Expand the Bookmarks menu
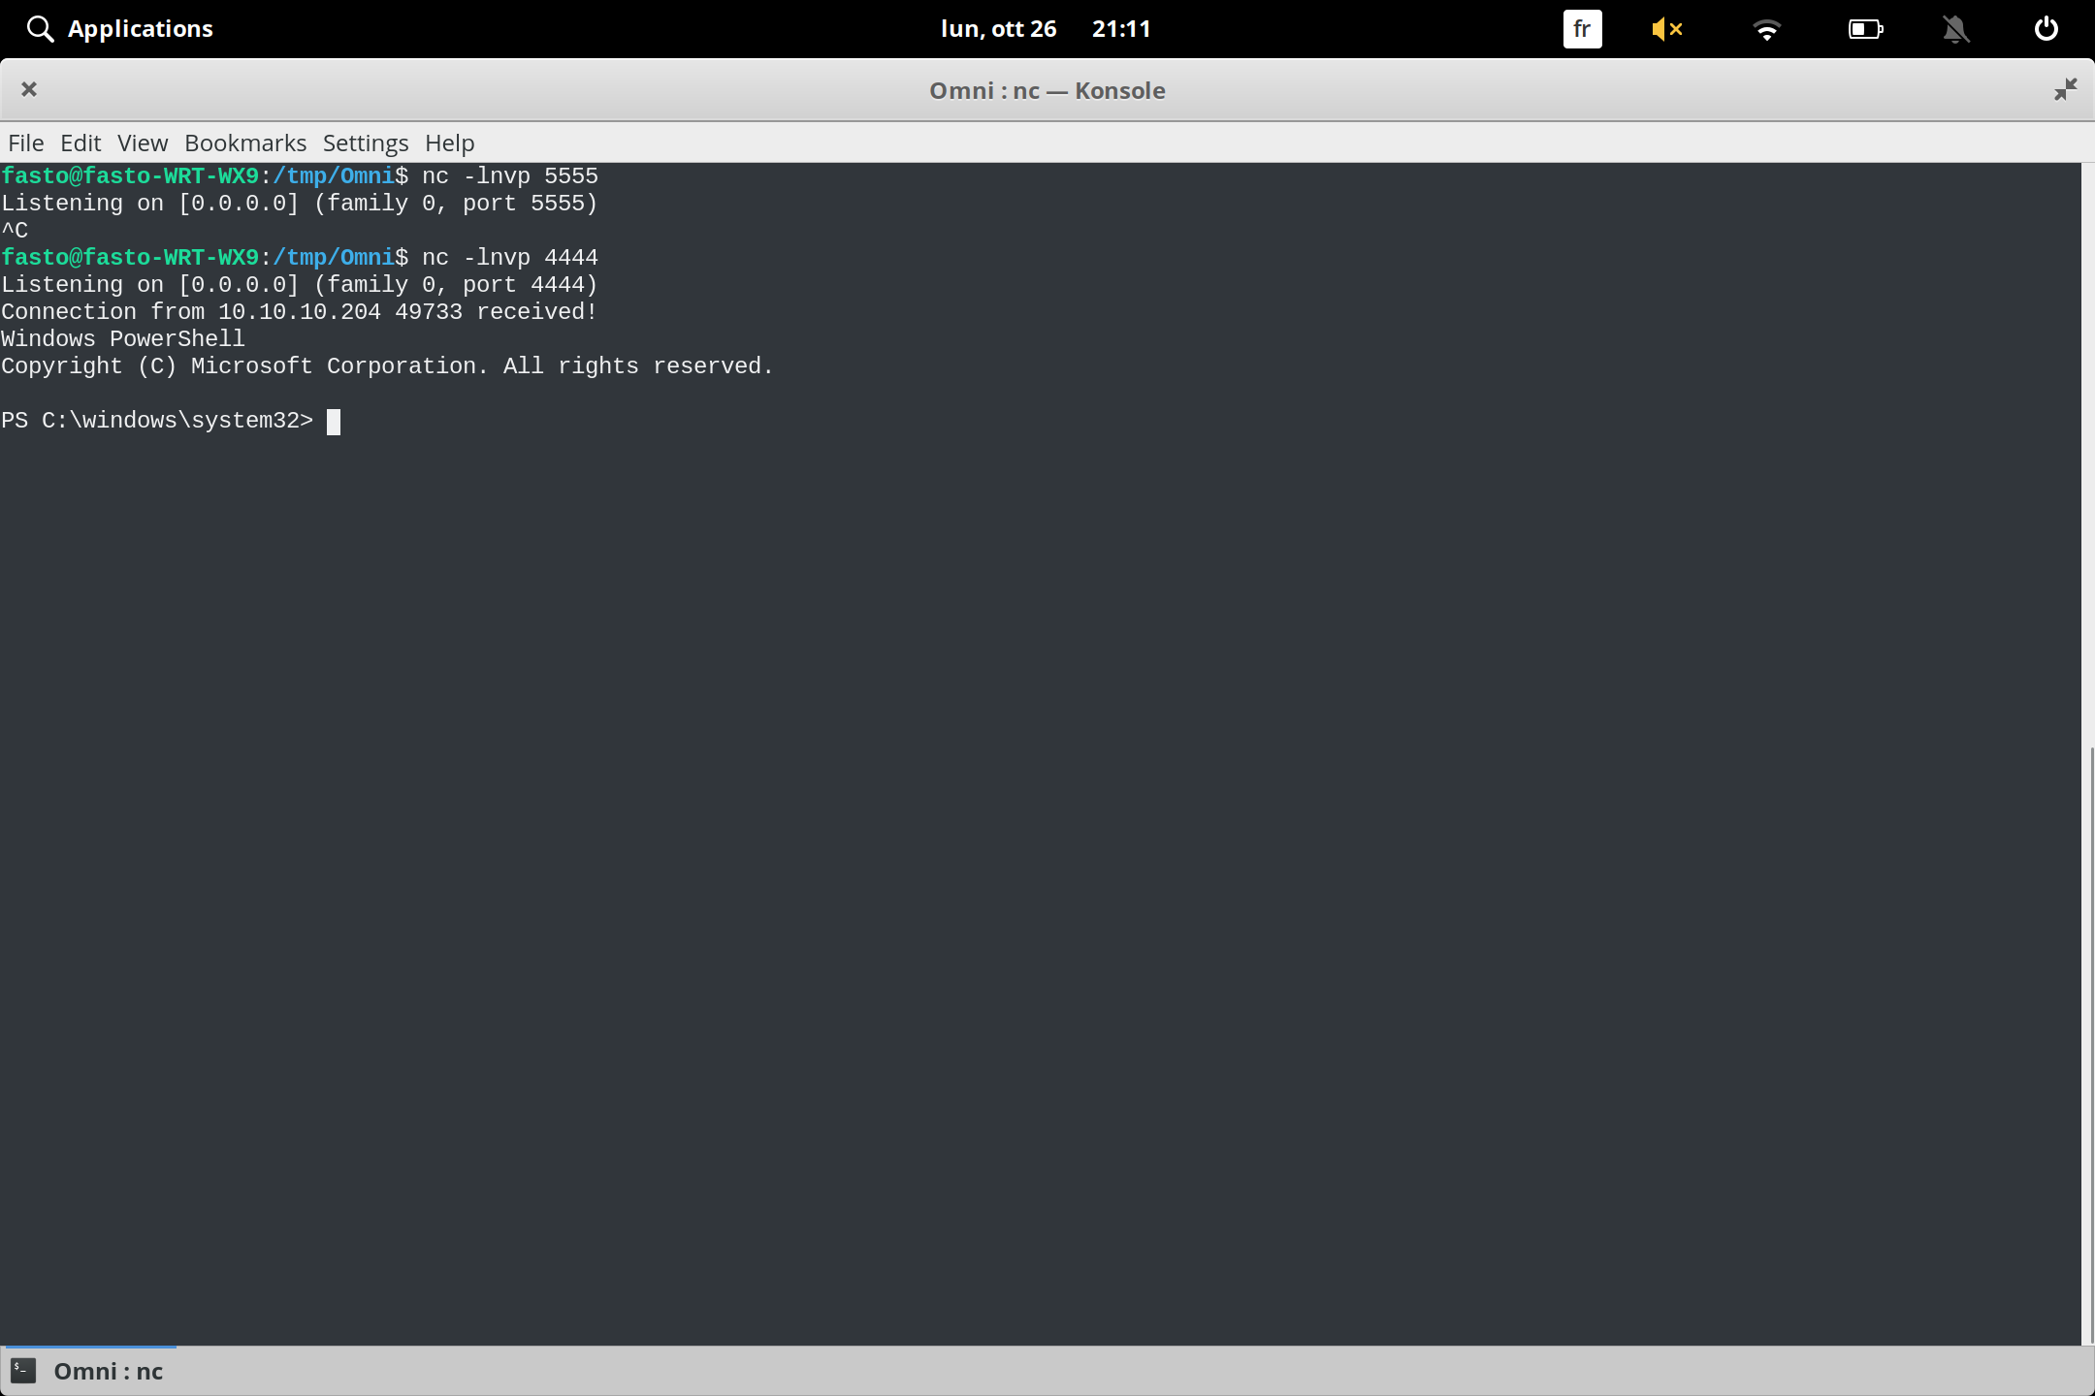Viewport: 2095px width, 1396px height. tap(244, 143)
